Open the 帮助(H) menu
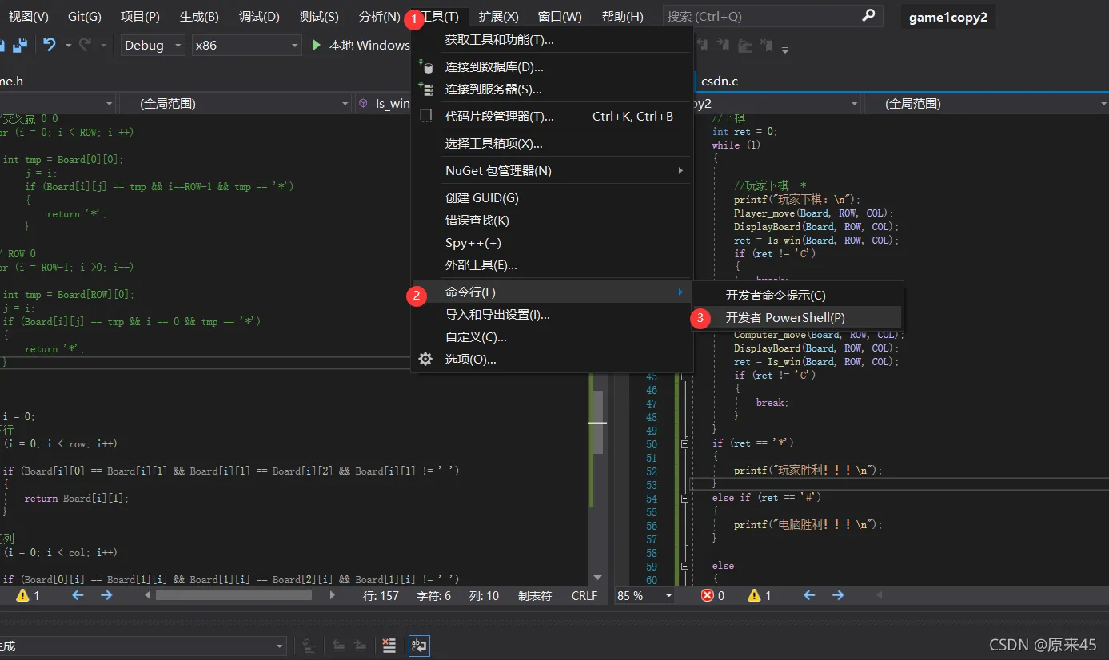1109x660 pixels. (623, 17)
